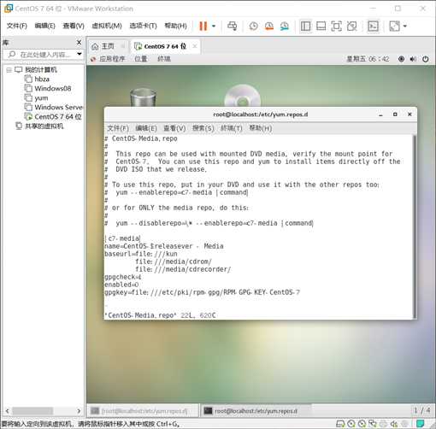The height and width of the screenshot is (429, 436).
Task: Click the GNOME clock 星期五 06:42
Action: point(368,59)
